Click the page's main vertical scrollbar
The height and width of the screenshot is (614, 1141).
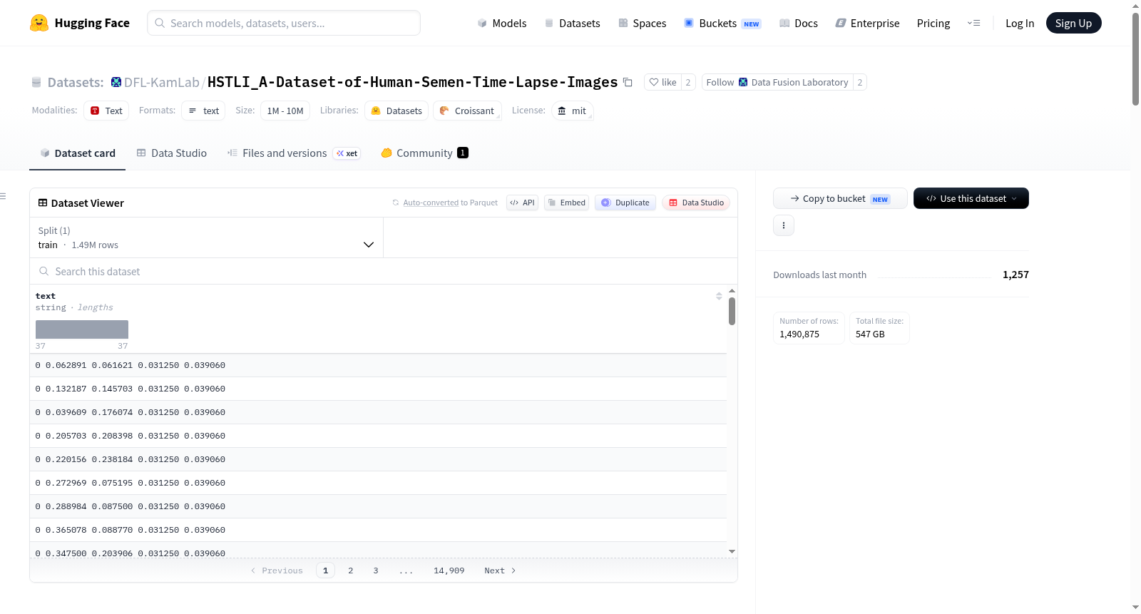(x=1135, y=59)
